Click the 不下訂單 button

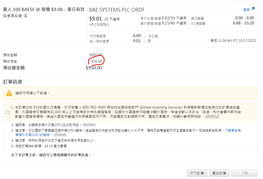click(197, 173)
